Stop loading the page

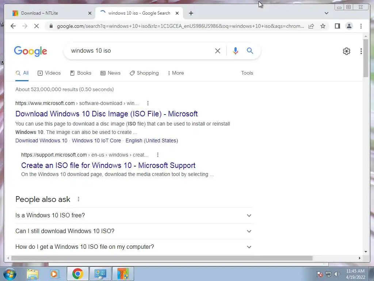[x=37, y=26]
